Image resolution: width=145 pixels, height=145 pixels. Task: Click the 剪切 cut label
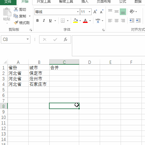[x=23, y=9]
